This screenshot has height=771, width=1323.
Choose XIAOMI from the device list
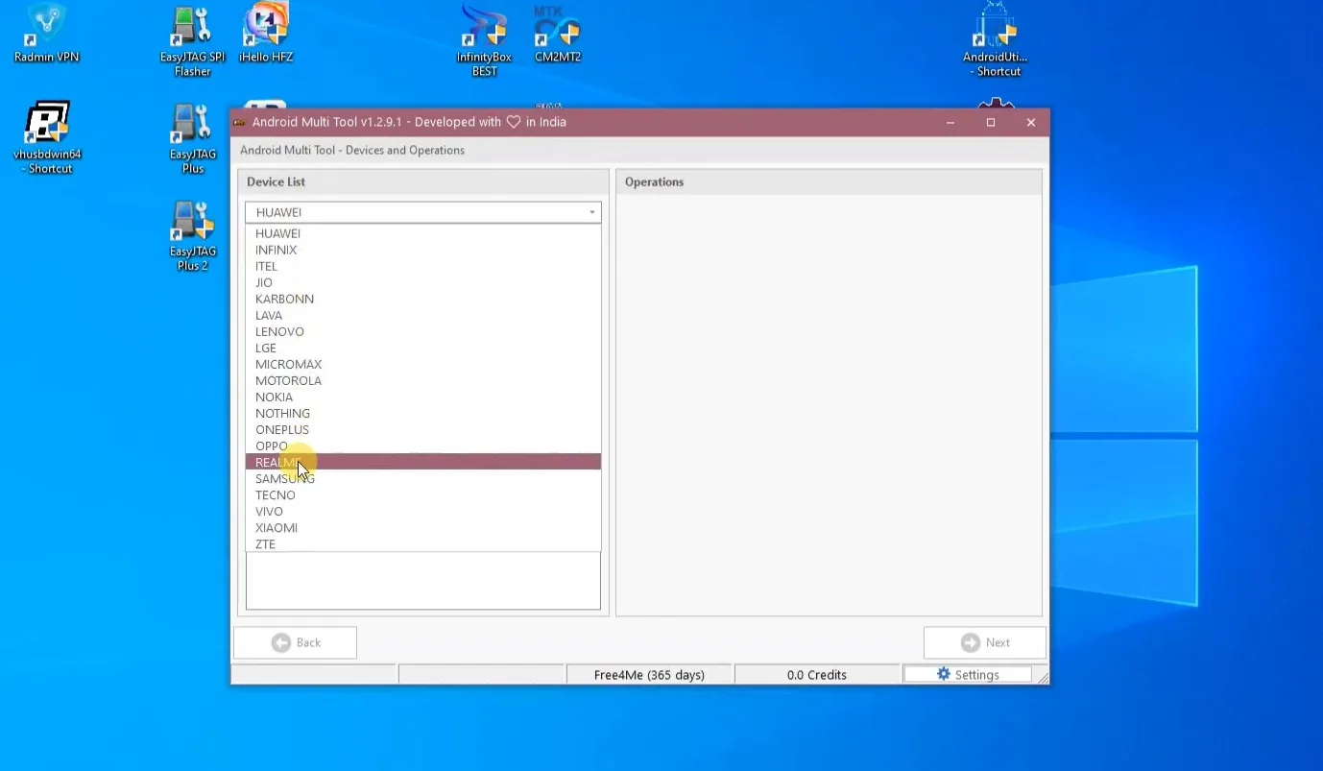[x=423, y=527]
